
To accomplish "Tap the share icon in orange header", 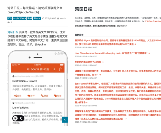I will [61, 69].
